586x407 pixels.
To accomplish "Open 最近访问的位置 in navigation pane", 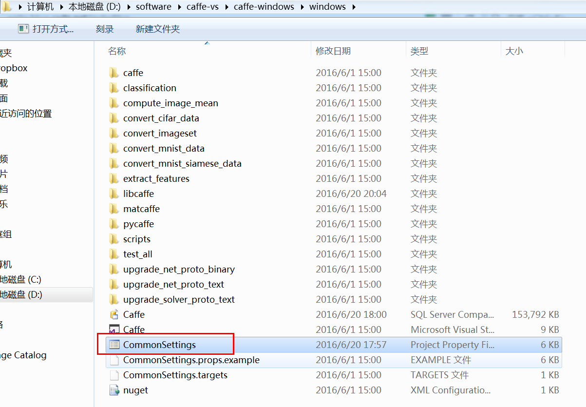I will [26, 114].
